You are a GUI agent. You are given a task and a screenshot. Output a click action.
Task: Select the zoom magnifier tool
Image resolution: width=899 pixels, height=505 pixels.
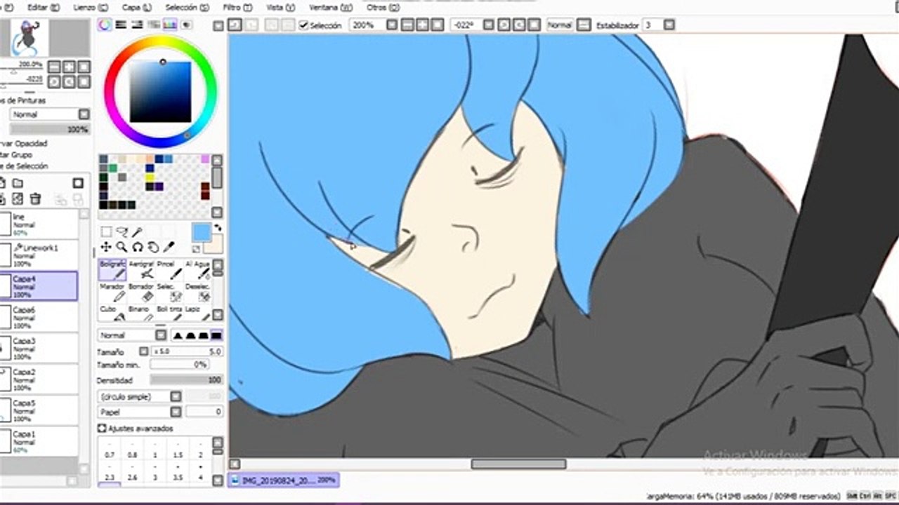[122, 247]
